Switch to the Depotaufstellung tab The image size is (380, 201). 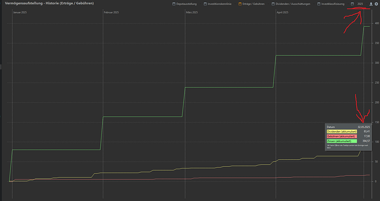186,4
